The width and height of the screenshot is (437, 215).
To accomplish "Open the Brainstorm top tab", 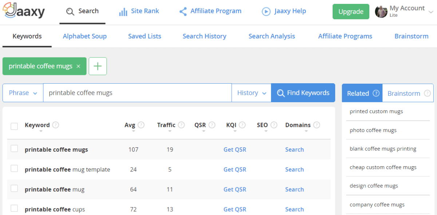I will [x=412, y=36].
